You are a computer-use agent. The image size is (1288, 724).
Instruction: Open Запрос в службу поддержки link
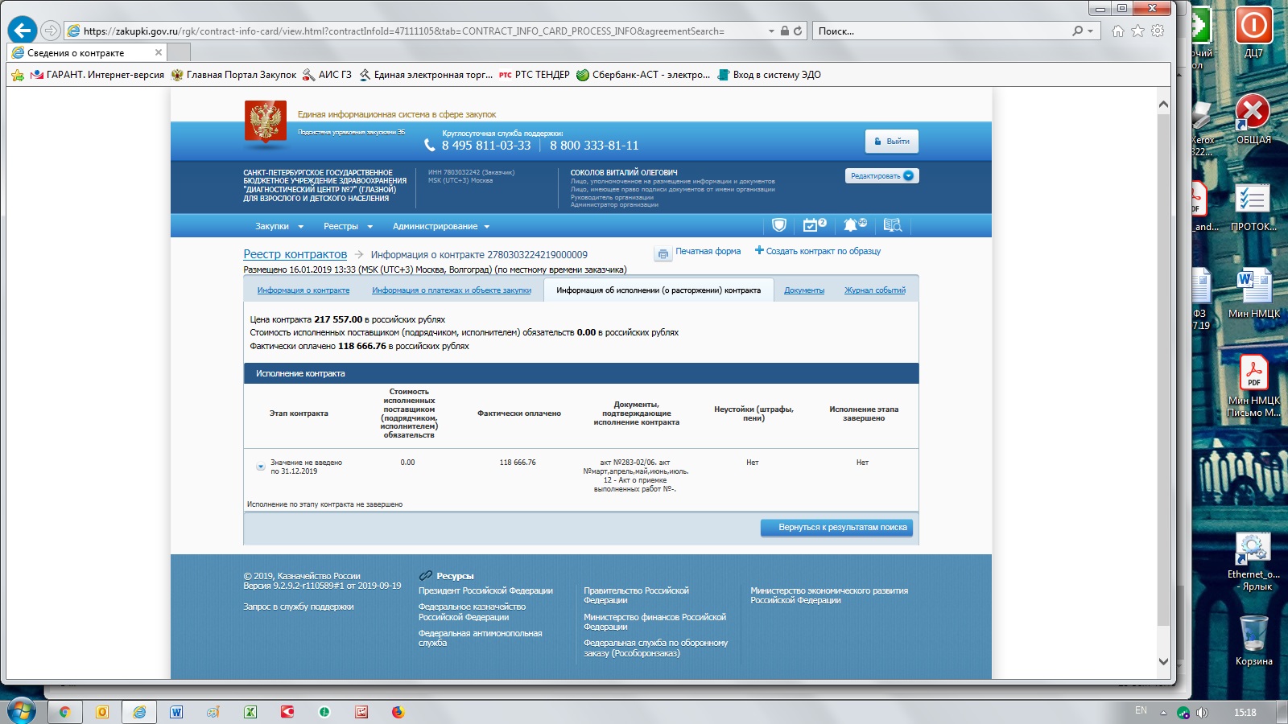(299, 607)
